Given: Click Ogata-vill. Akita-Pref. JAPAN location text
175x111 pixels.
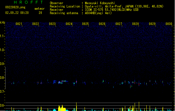Looking at the screenshot, I should 124,6.
